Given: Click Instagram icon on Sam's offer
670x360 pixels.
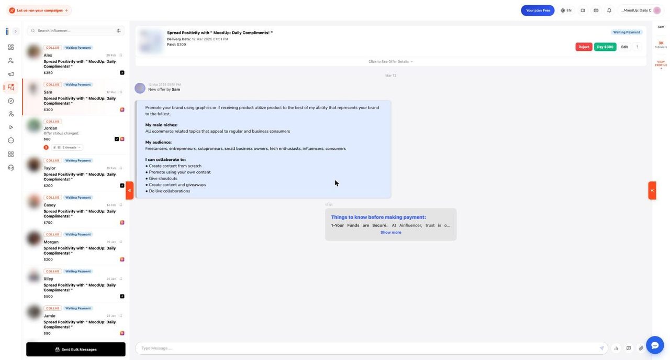Looking at the screenshot, I should point(122,110).
